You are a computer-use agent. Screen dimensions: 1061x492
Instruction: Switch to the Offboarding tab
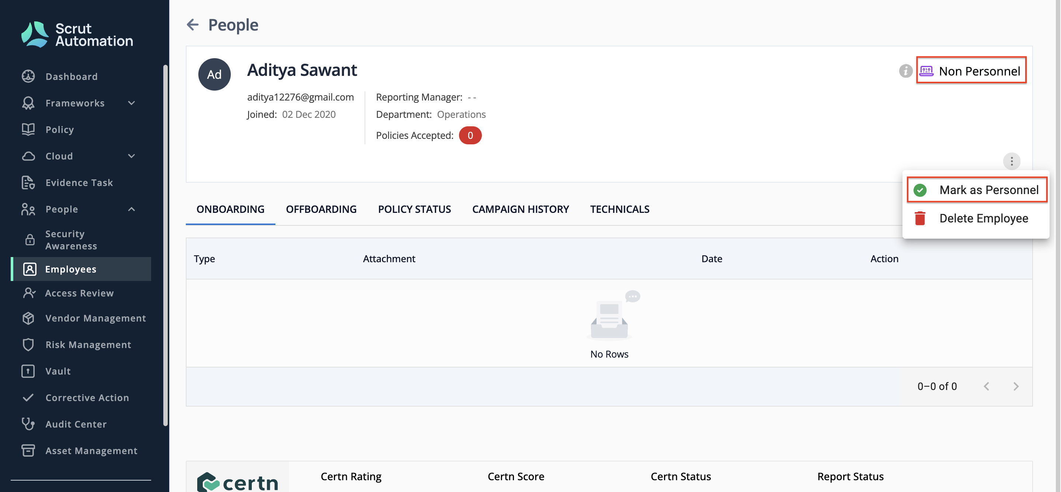321,209
